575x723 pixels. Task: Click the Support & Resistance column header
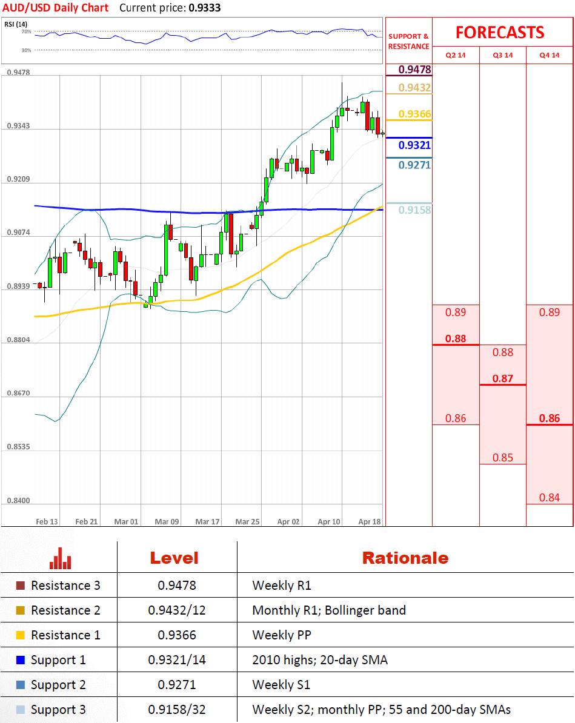tap(408, 41)
